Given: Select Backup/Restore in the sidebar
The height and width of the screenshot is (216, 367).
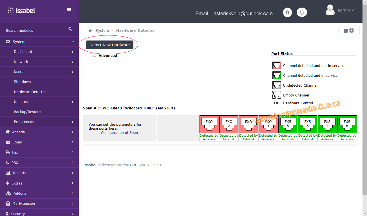Looking at the screenshot, I should pyautogui.click(x=27, y=112).
